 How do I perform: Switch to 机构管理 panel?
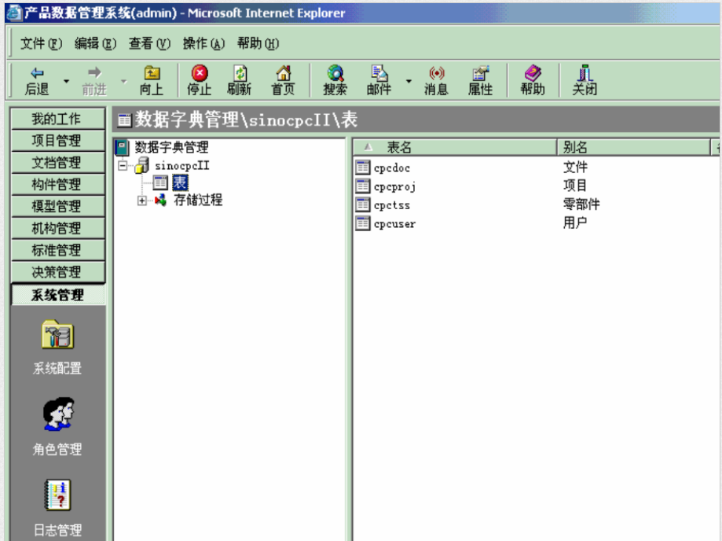58,228
